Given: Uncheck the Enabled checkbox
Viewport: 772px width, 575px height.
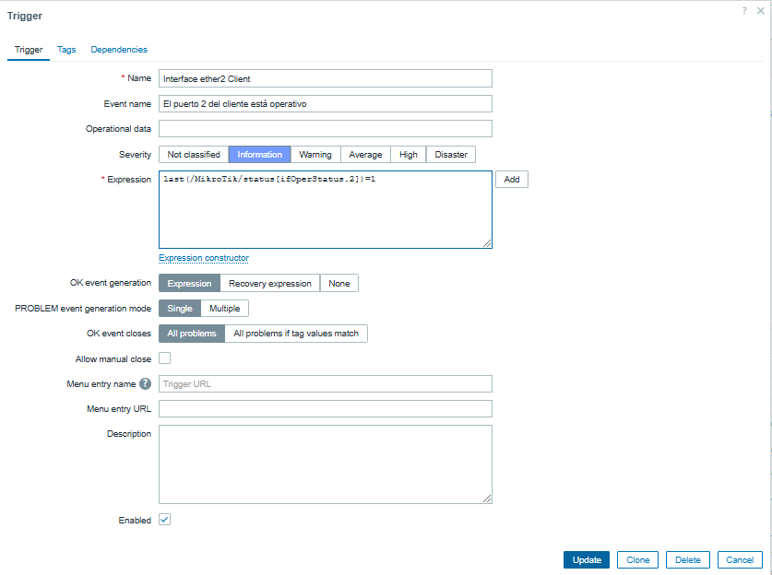Looking at the screenshot, I should pyautogui.click(x=165, y=520).
